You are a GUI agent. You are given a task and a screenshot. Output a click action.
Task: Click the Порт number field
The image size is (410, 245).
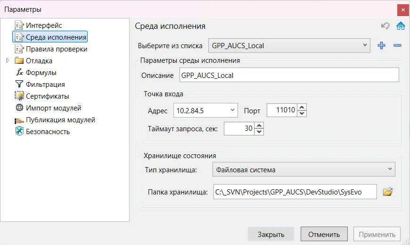[x=282, y=110]
